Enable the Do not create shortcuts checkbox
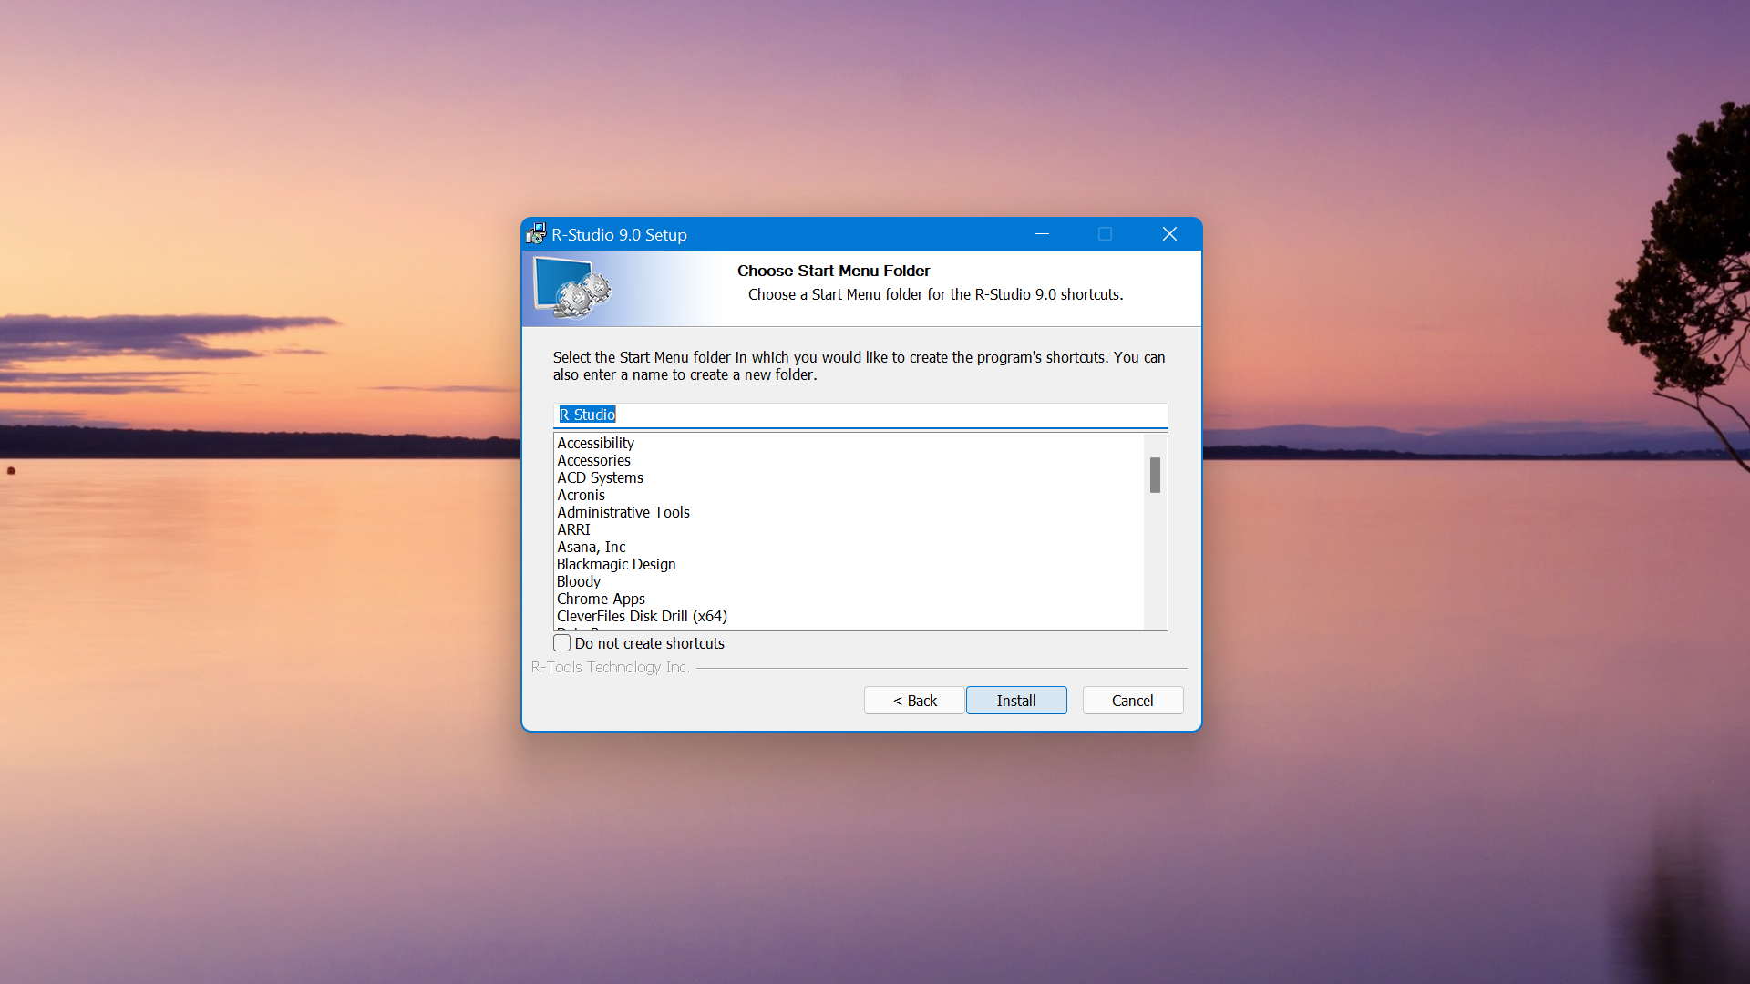Screen dimensions: 1750x984 pyautogui.click(x=562, y=643)
